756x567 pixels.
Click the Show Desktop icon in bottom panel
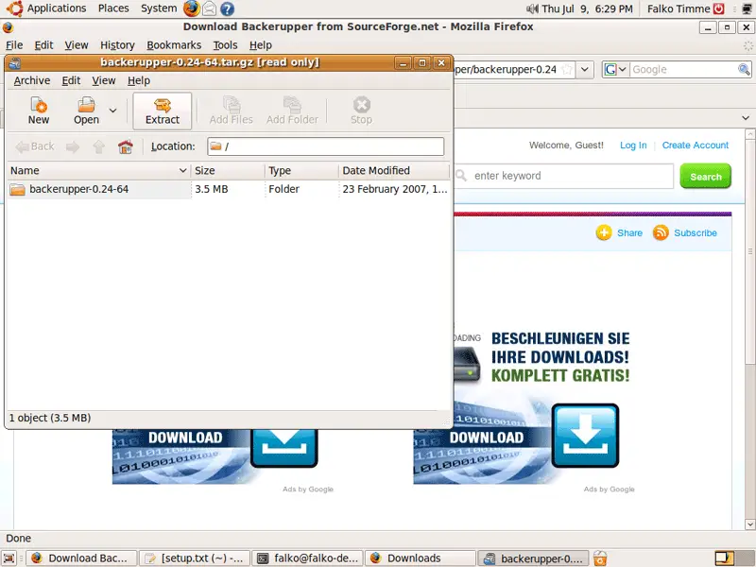(x=9, y=558)
